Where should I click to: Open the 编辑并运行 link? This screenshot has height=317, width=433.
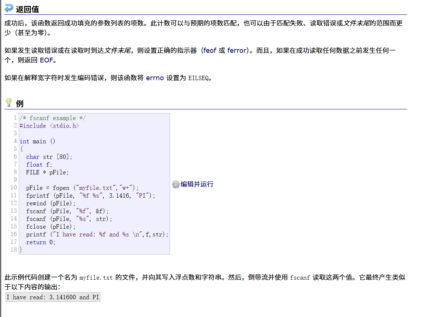coord(197,184)
